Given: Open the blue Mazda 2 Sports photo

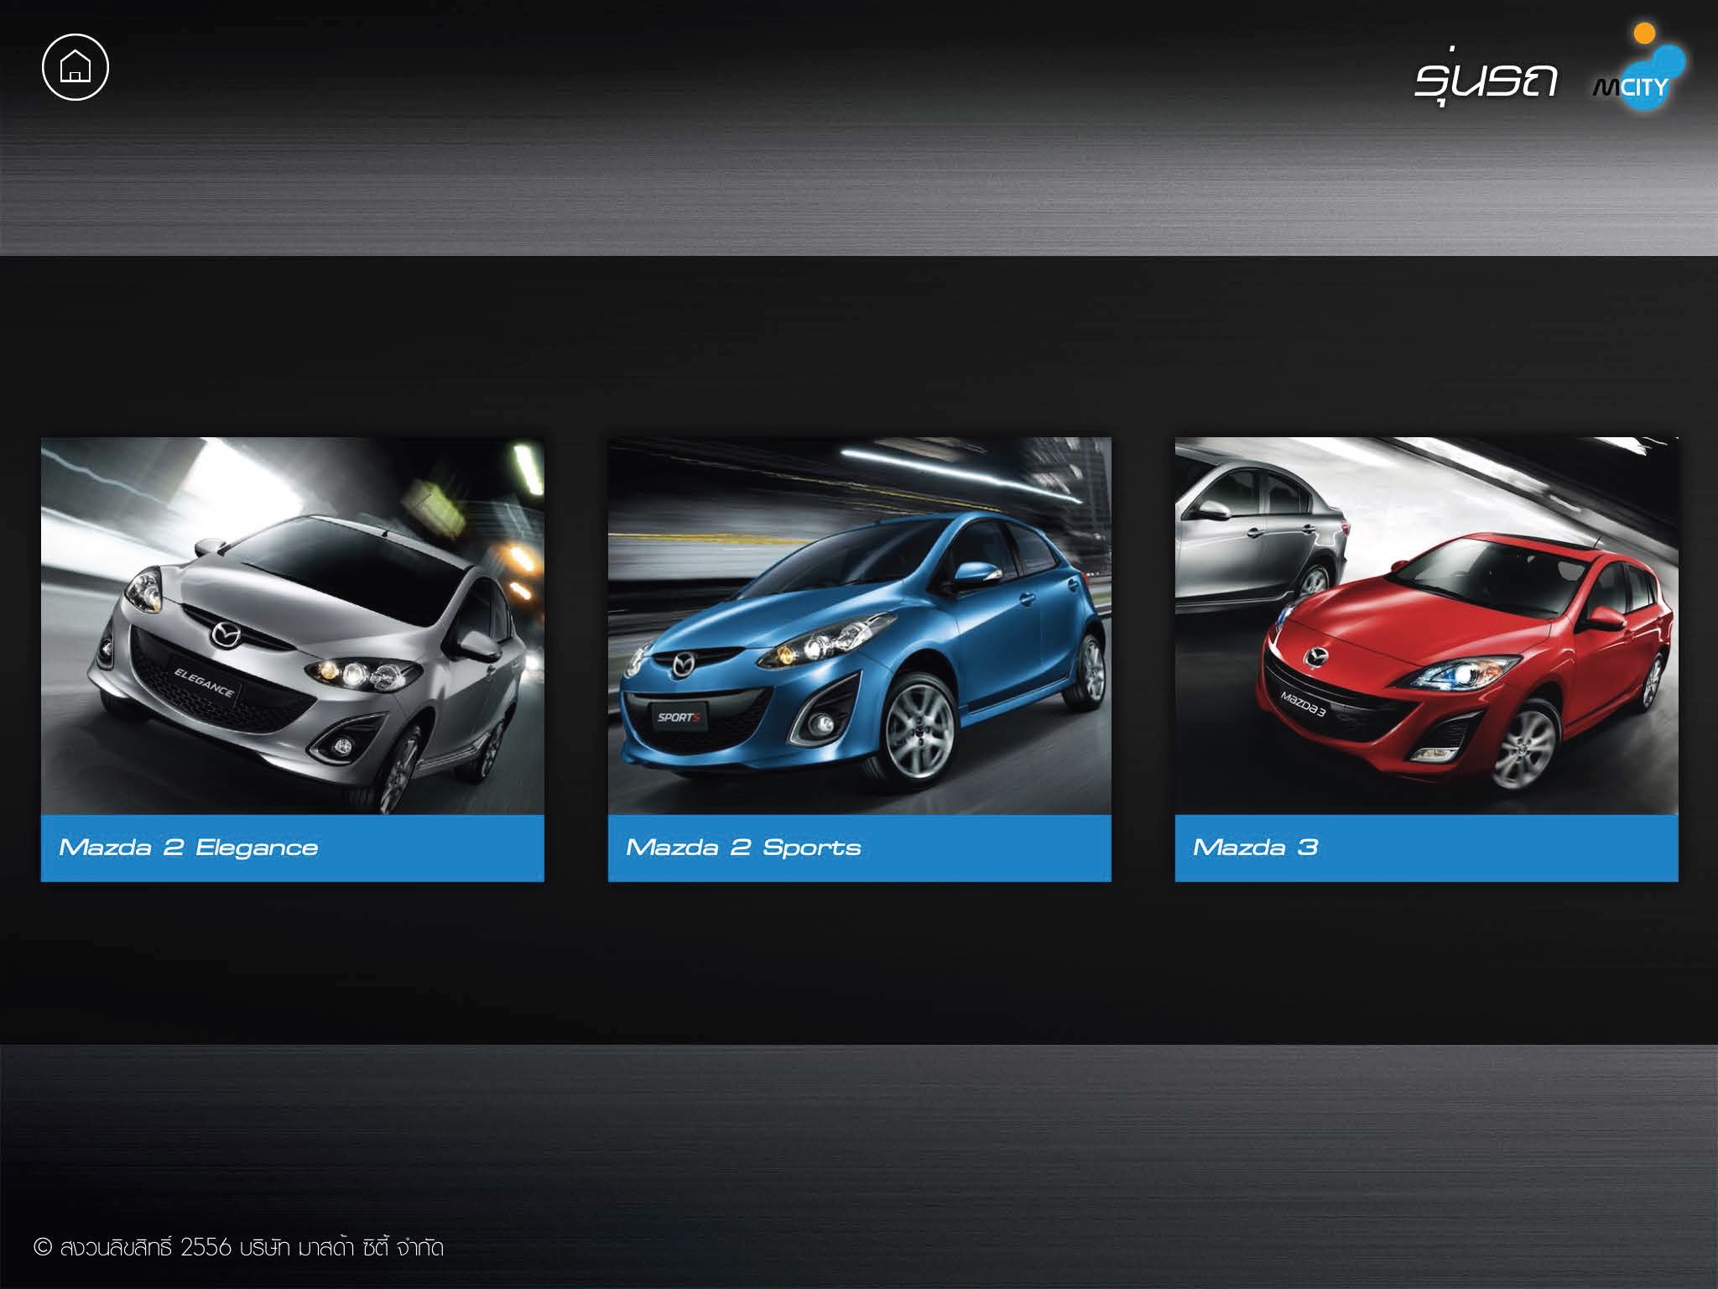Looking at the screenshot, I should (860, 626).
